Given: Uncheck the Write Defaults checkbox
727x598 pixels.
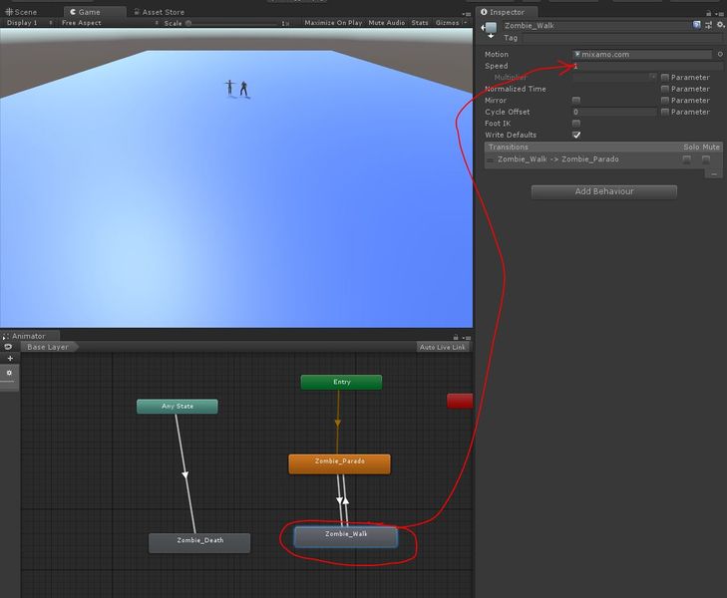Looking at the screenshot, I should (576, 135).
